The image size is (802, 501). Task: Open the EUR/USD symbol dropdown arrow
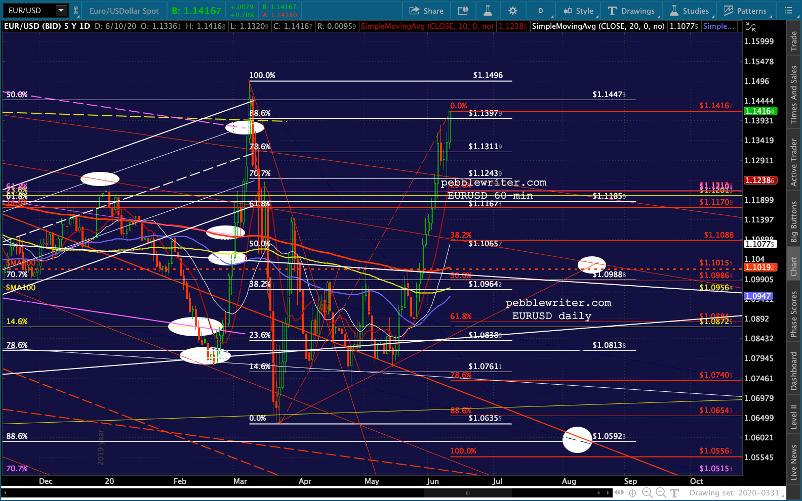click(61, 11)
